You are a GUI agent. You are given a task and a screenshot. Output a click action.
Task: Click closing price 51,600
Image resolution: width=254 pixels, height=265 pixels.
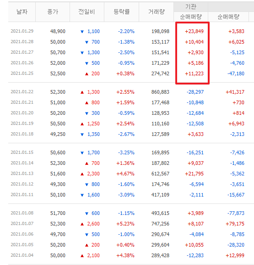(58, 174)
